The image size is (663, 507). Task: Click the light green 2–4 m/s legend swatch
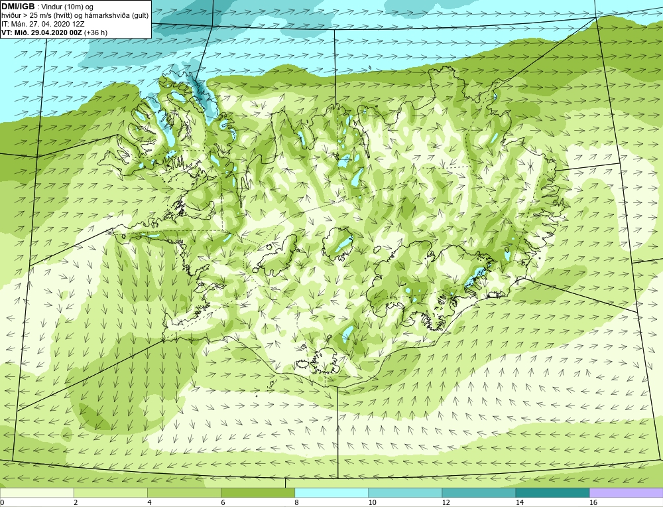pos(110,492)
